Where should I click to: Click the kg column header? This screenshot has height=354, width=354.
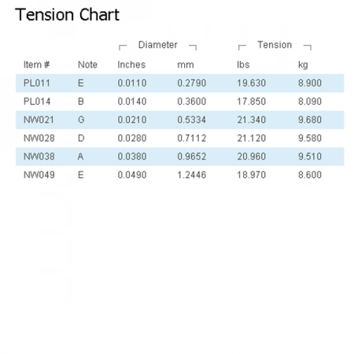point(303,65)
